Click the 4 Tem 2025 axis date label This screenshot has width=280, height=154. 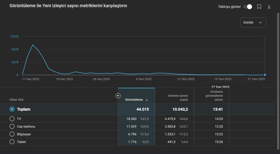[x=143, y=79]
